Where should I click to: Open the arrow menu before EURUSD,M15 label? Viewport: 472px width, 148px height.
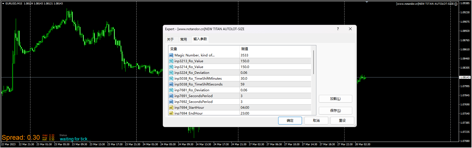(3, 4)
